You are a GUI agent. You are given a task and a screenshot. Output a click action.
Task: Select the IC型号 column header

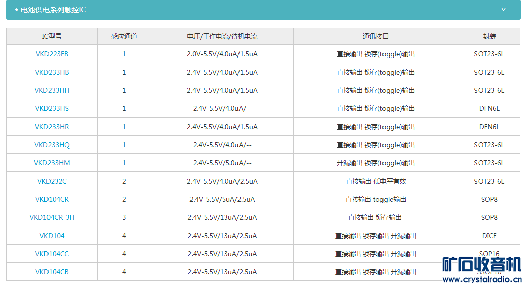click(x=52, y=36)
